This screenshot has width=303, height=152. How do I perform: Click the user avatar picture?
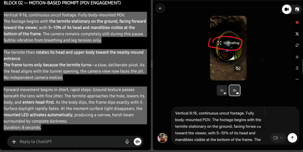(162, 138)
